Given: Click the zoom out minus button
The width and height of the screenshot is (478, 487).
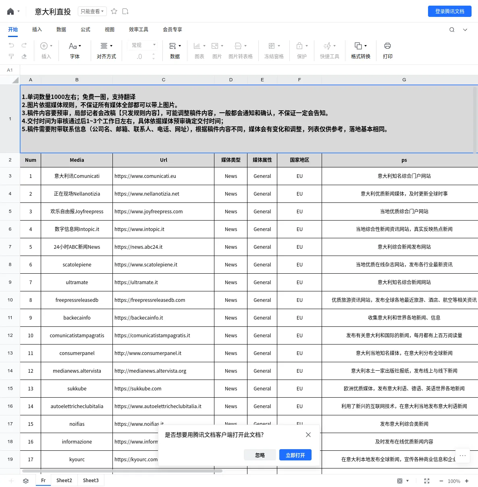Looking at the screenshot, I should (441, 481).
